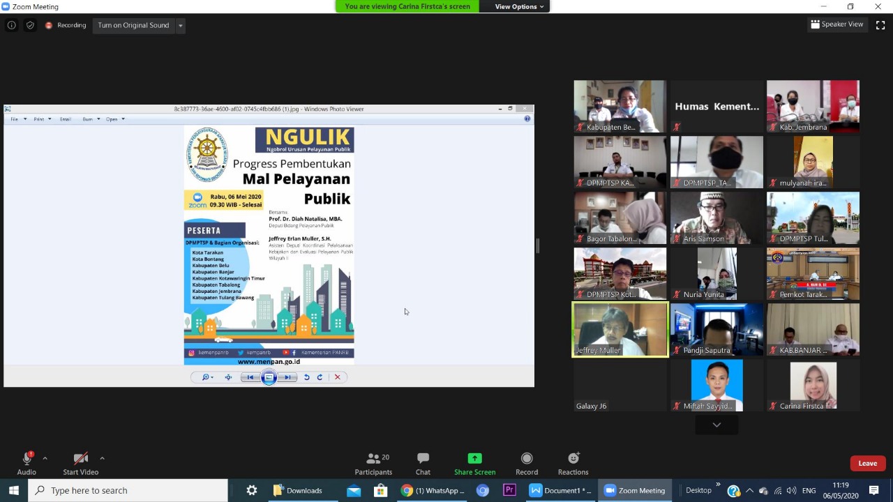Screen dimensions: 893x502
Task: Open the Chat panel
Action: pyautogui.click(x=423, y=464)
